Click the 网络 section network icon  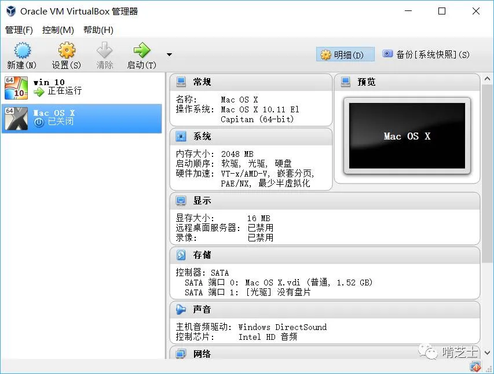[x=181, y=354]
